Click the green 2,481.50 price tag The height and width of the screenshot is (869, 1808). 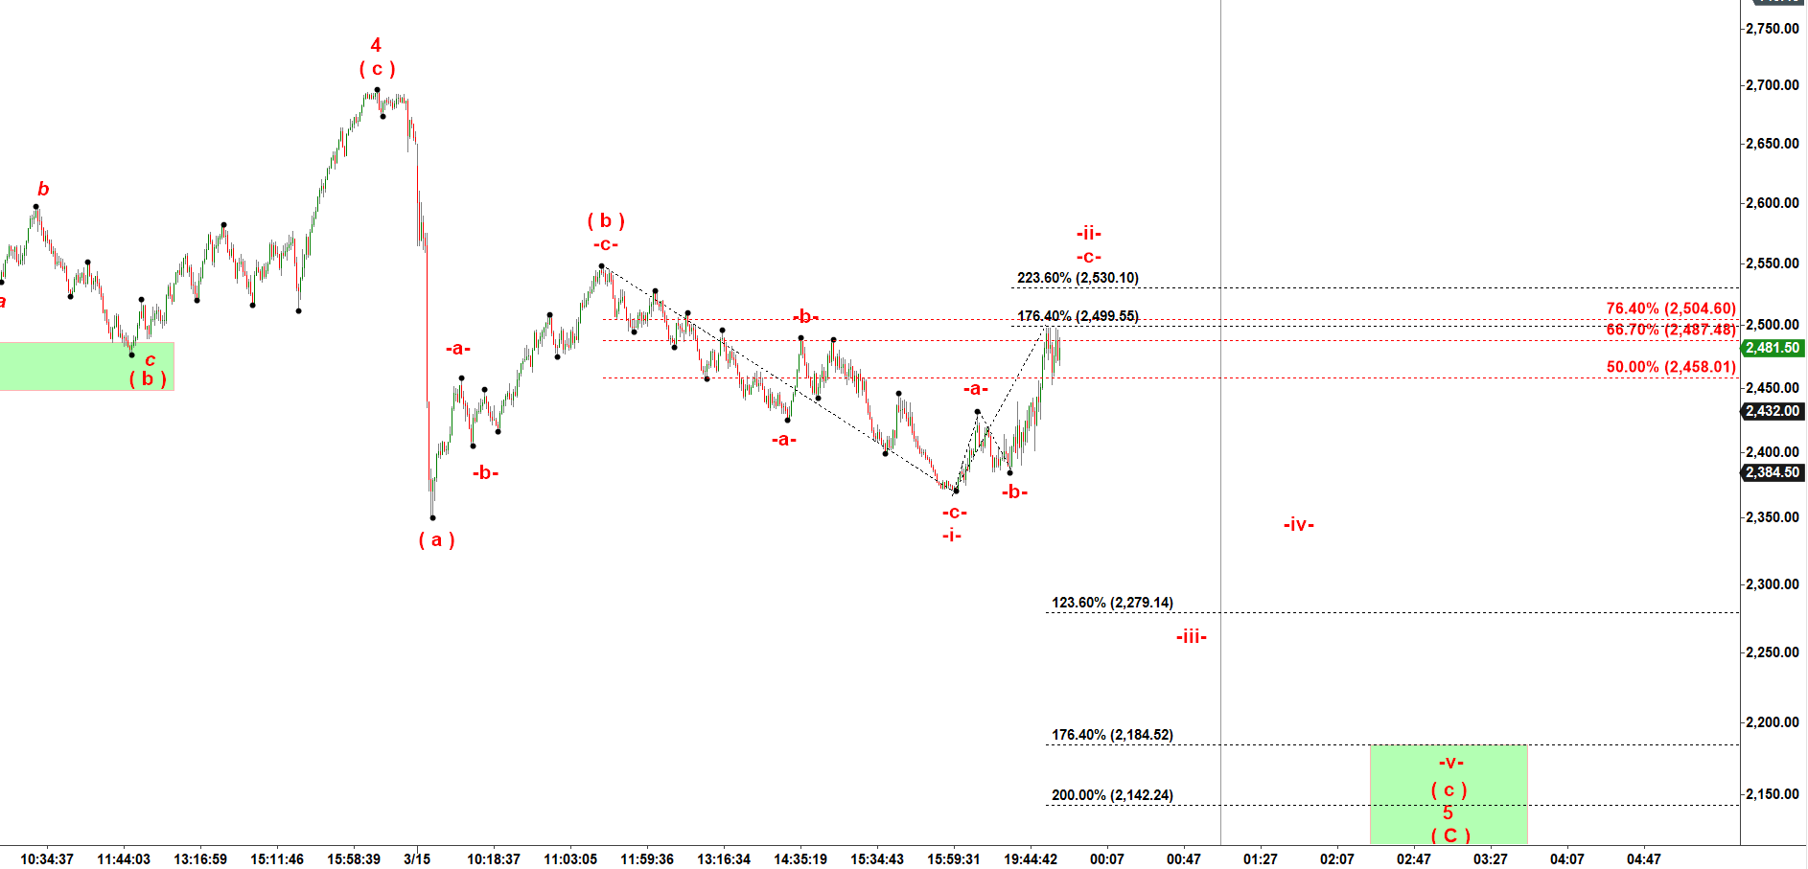pos(1773,348)
